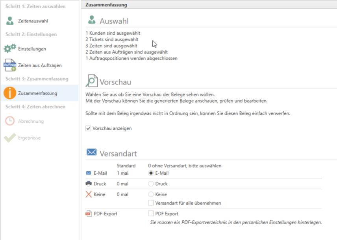Choose the Druck radio option
Screen dimensions: 337x240
(x=150, y=184)
